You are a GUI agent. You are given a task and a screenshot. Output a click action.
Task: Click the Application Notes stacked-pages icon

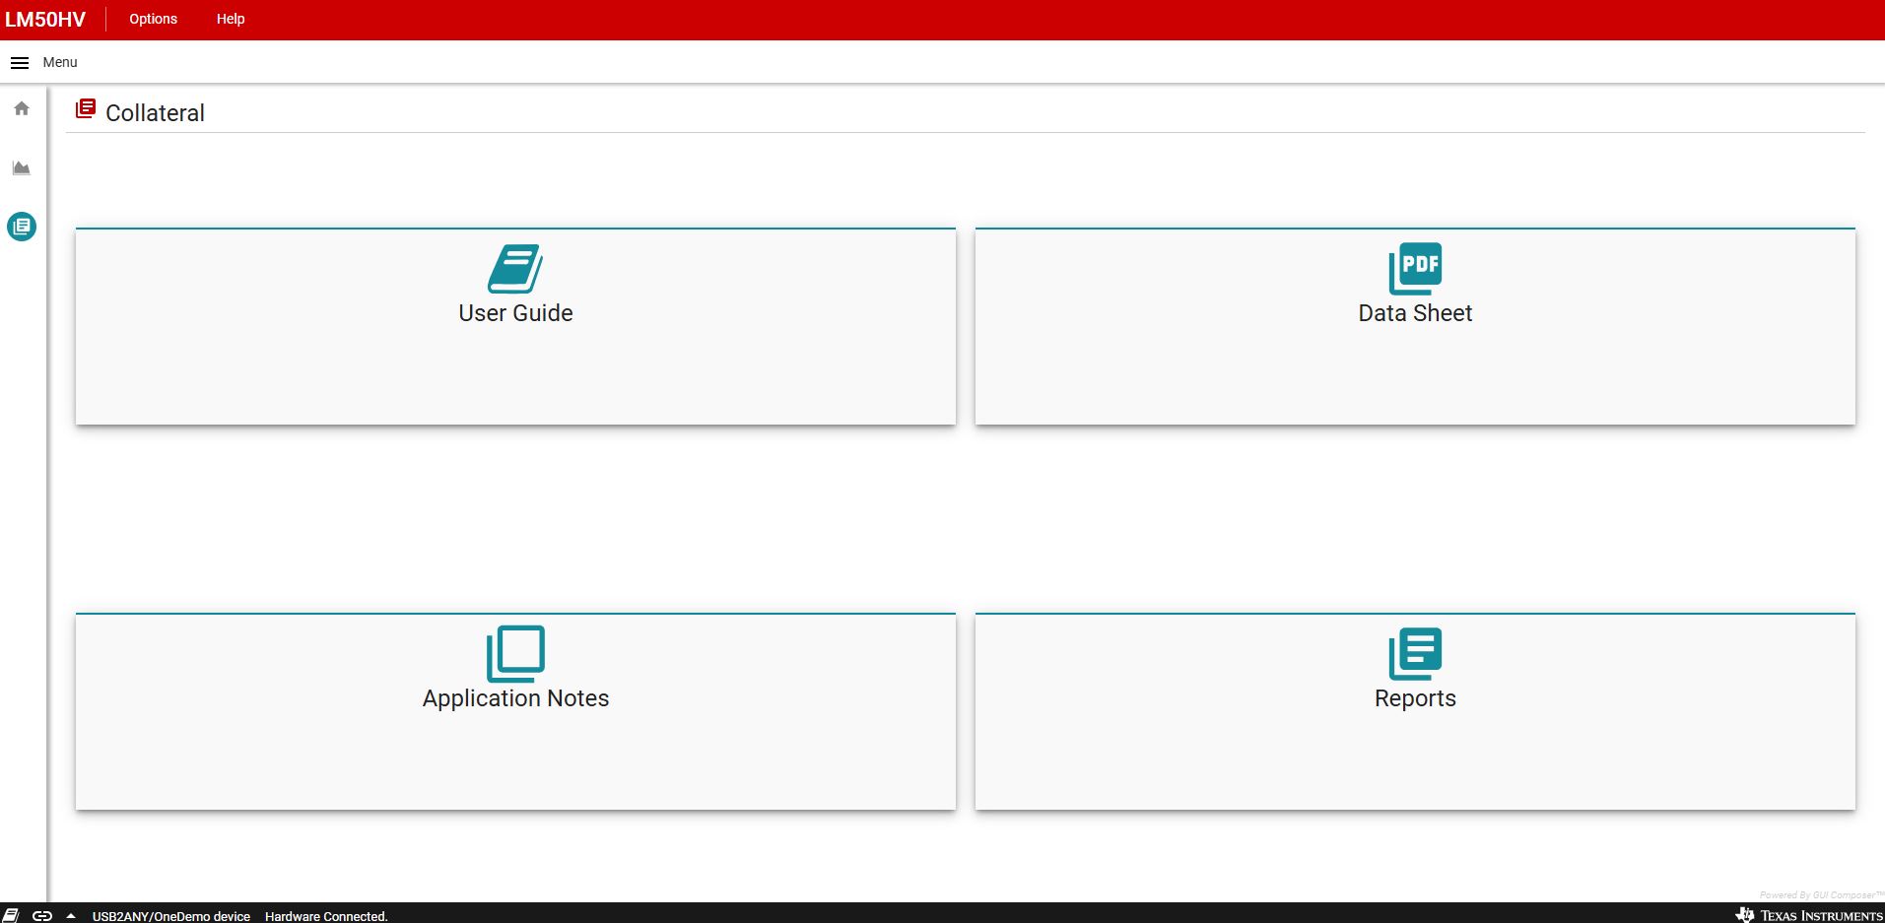(515, 653)
